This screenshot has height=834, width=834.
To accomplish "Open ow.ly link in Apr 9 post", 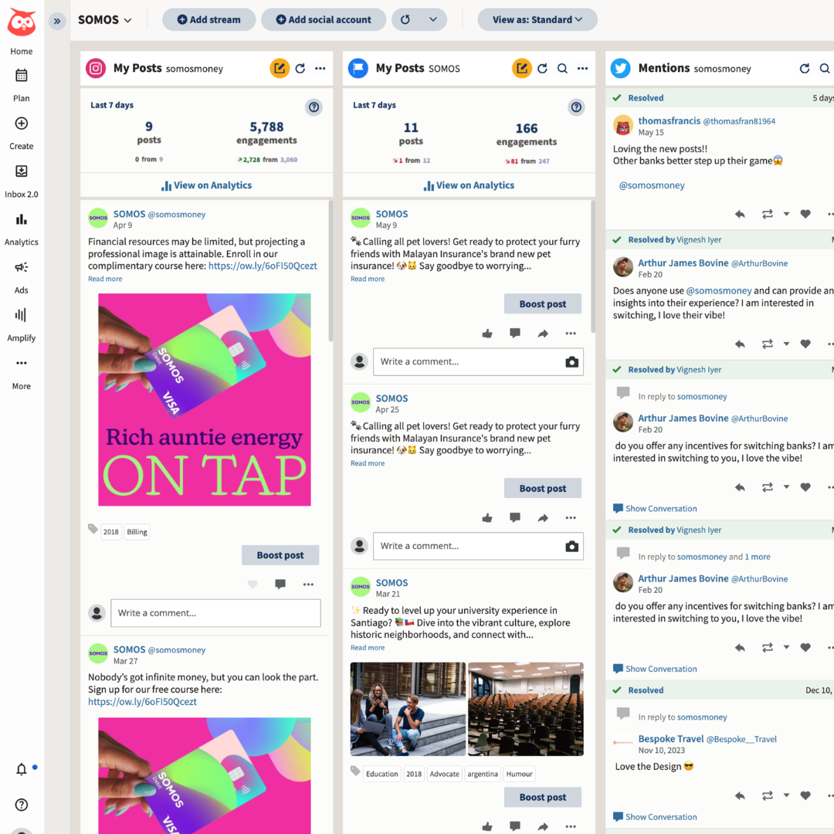I will coord(263,266).
